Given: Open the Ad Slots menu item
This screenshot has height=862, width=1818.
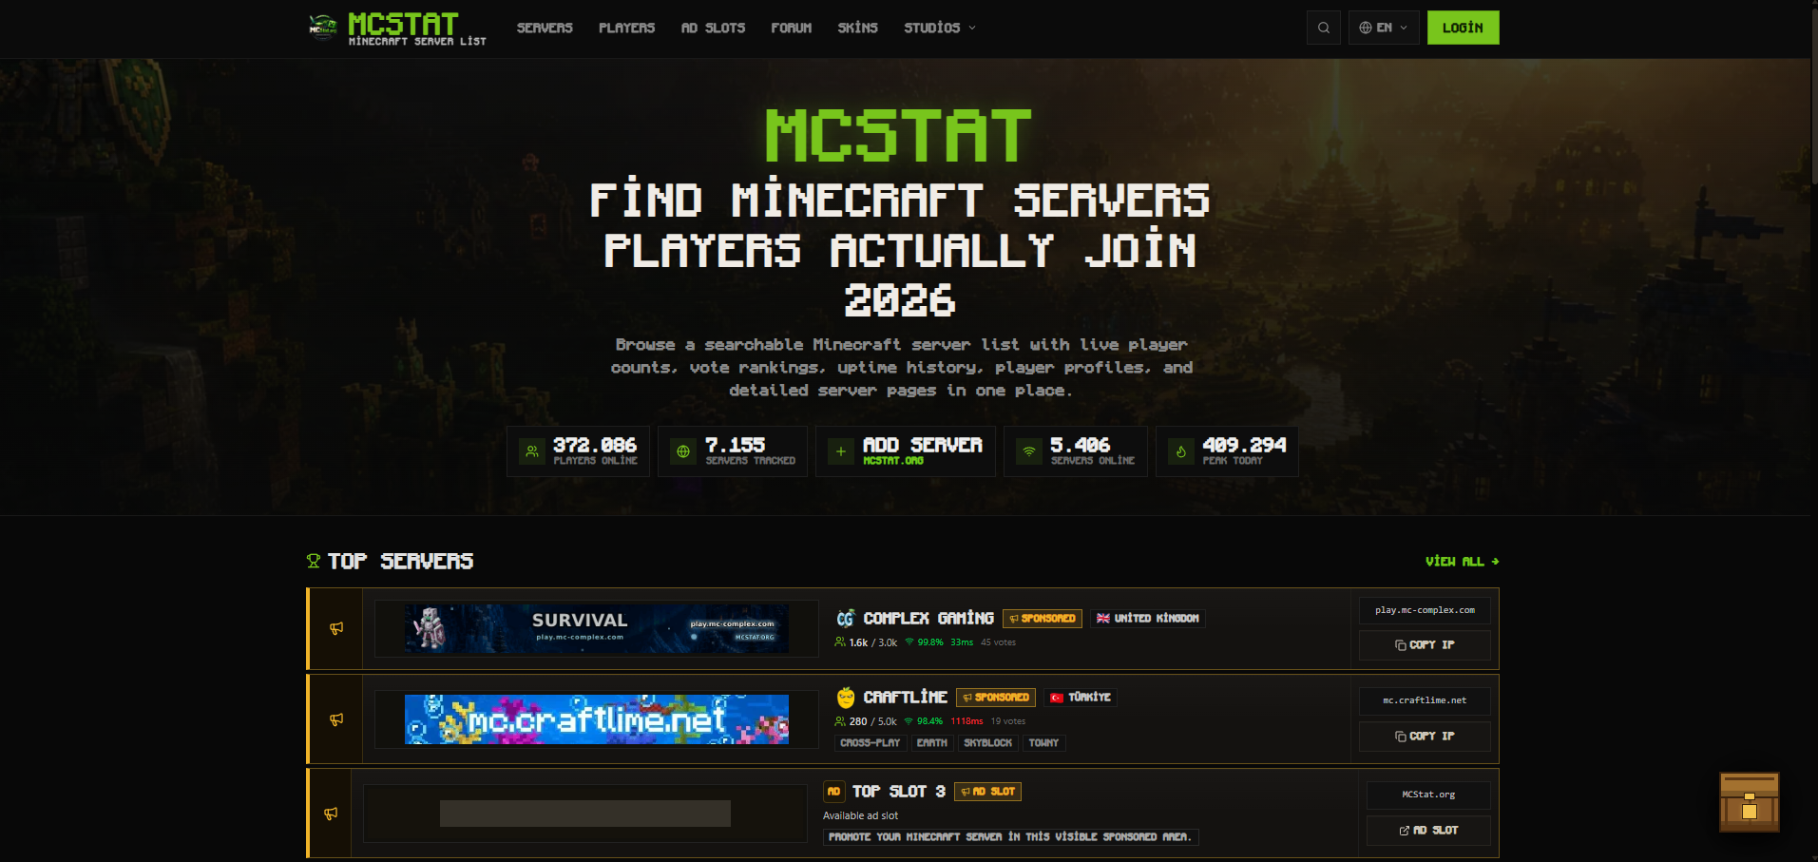Looking at the screenshot, I should tap(713, 28).
